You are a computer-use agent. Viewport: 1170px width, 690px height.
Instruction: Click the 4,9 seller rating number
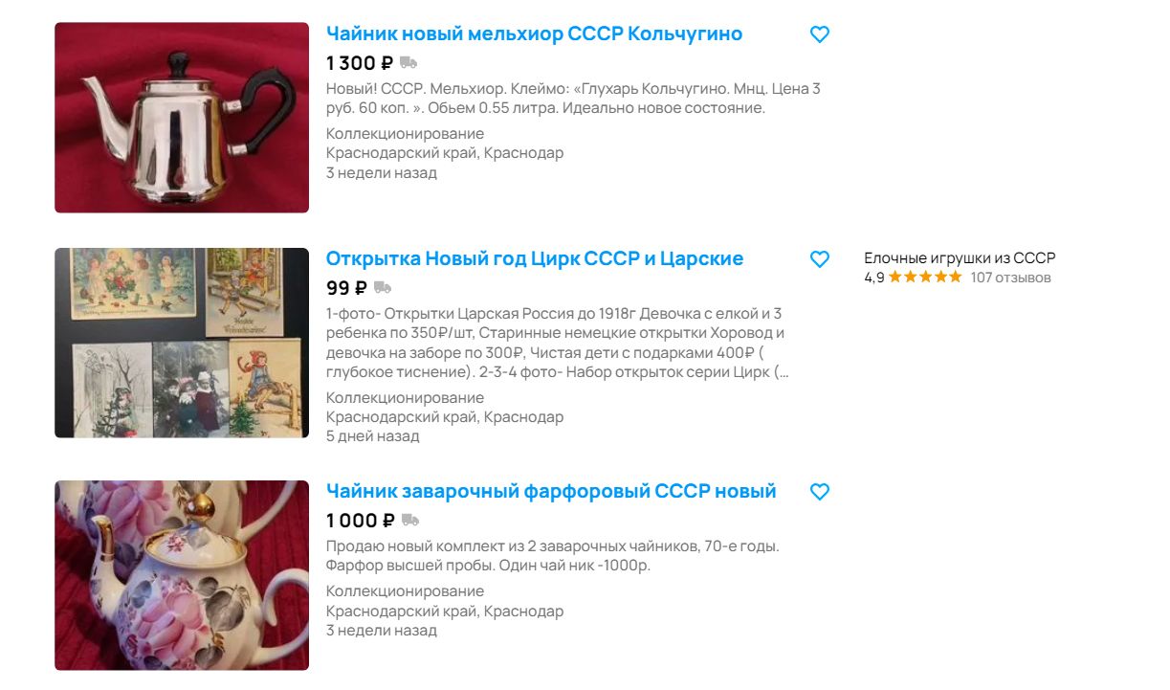pos(874,278)
